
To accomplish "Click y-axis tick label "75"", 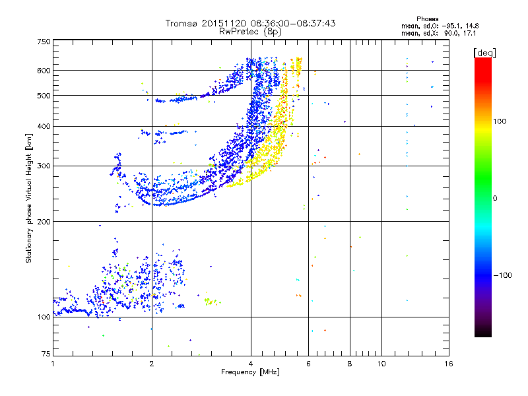I will tap(46, 354).
